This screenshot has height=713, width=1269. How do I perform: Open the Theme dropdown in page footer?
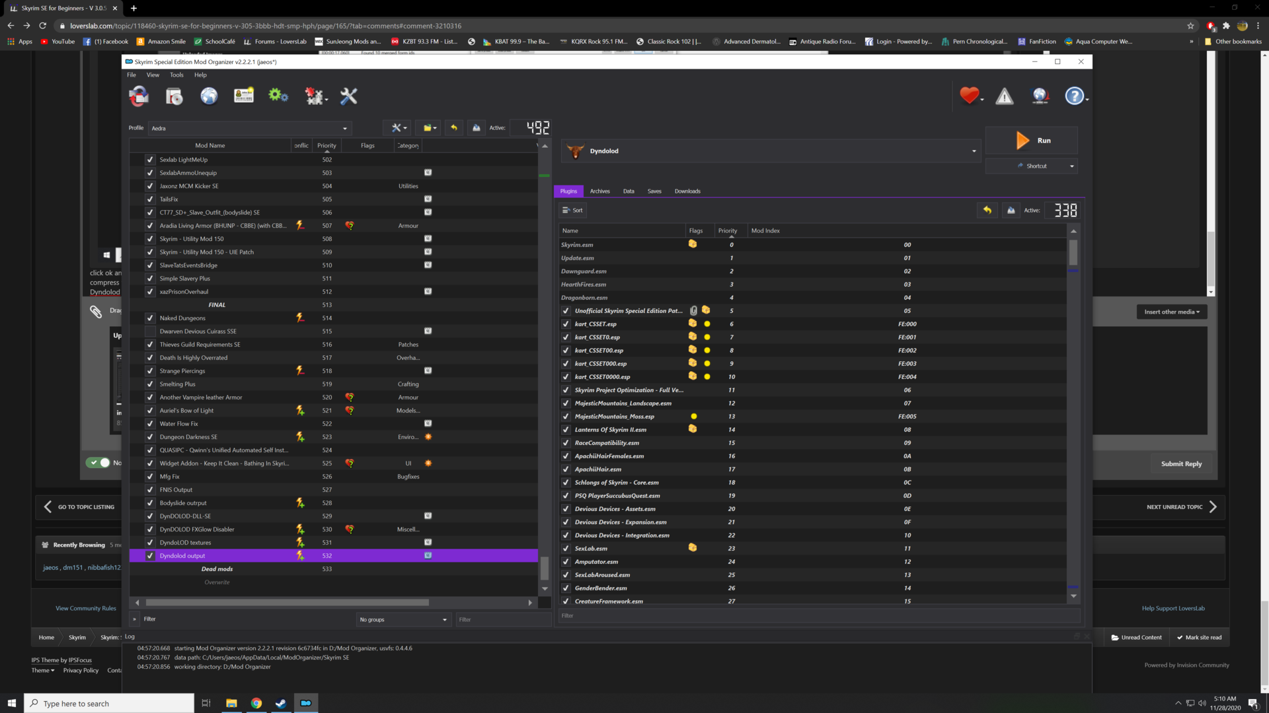[x=43, y=671]
